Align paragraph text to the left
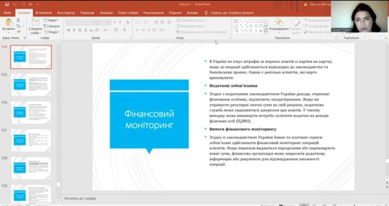 137,30
